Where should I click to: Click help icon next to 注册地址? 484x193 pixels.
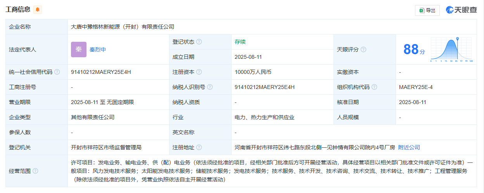pos(199,147)
